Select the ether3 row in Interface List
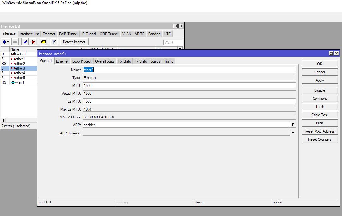342x216 pixels. coord(19,68)
